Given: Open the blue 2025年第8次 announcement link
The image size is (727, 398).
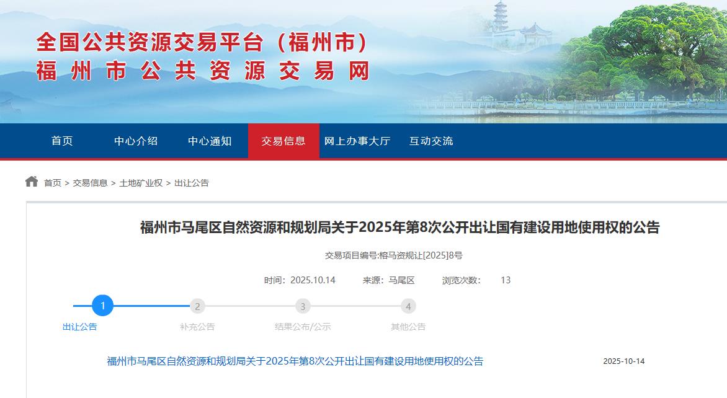Looking at the screenshot, I should coord(295,361).
